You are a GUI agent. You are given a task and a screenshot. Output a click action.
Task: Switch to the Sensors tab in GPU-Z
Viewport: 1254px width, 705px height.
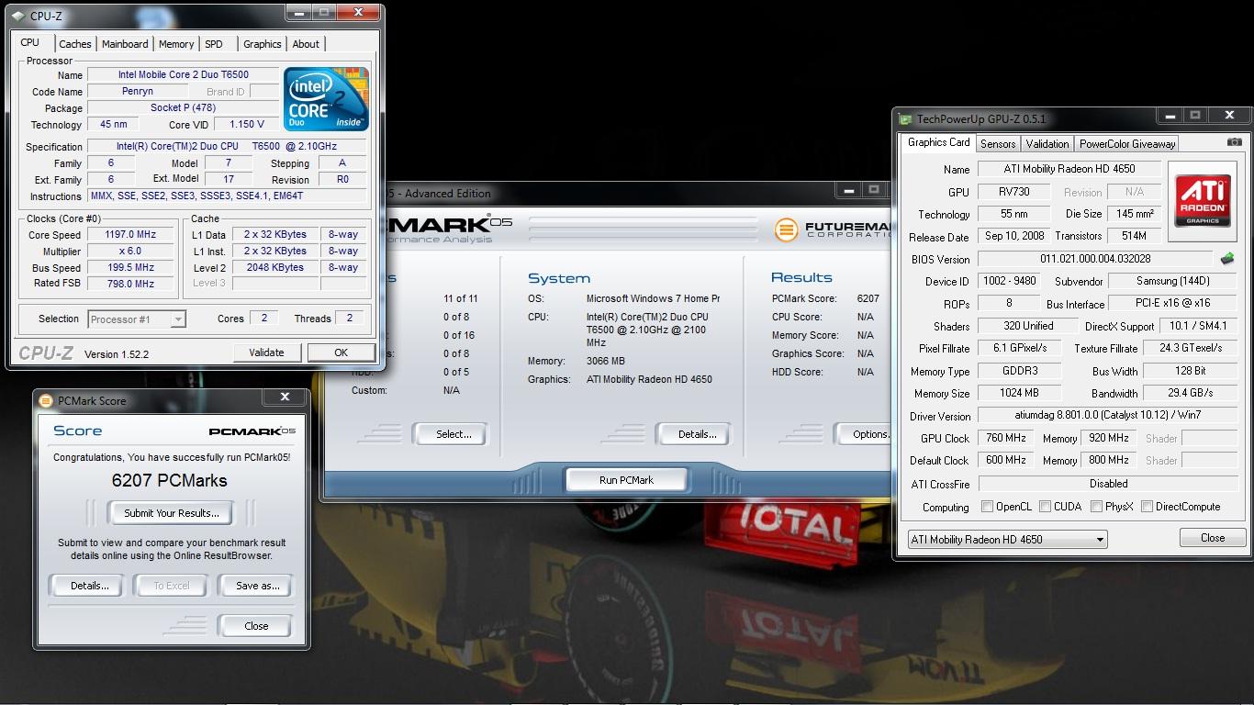(x=998, y=144)
